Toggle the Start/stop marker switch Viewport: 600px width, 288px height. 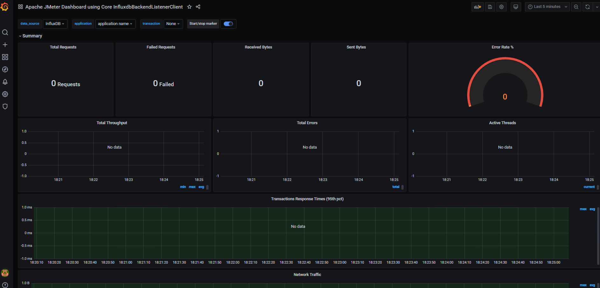[228, 24]
